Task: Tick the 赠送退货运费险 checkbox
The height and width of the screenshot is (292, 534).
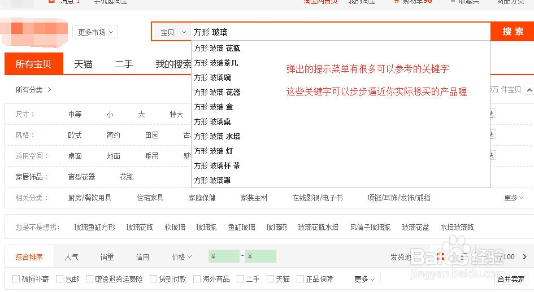Action: [x=89, y=279]
